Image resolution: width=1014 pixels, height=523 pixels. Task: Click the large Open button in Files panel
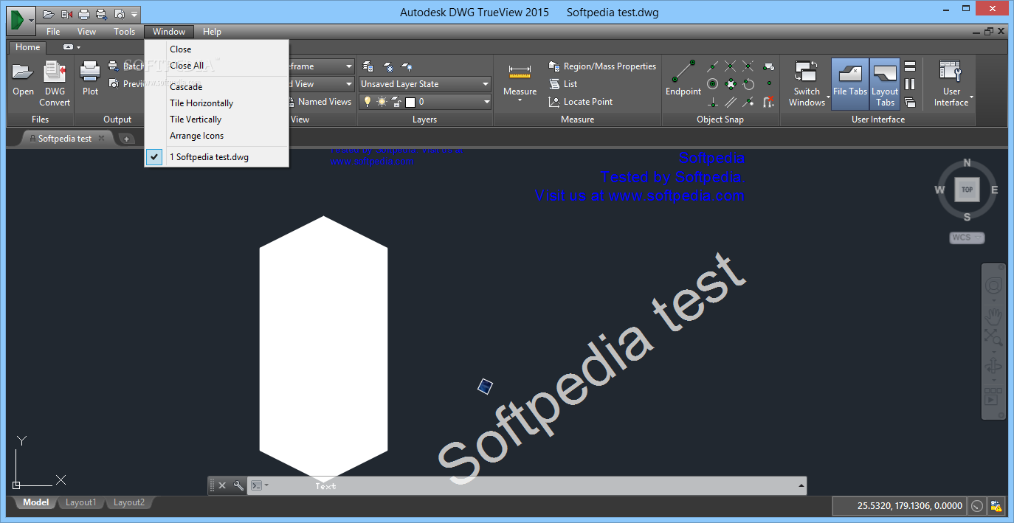tap(23, 79)
